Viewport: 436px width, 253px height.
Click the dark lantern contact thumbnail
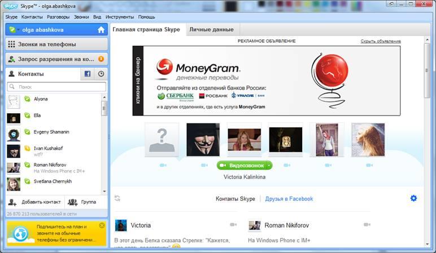(x=286, y=140)
